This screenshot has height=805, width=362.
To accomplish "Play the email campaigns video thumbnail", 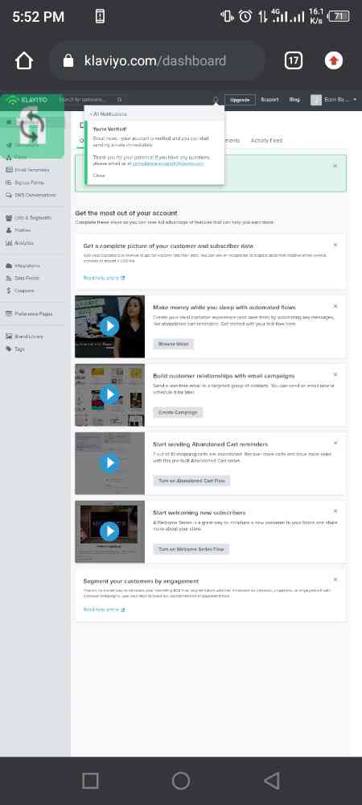I will pos(109,394).
